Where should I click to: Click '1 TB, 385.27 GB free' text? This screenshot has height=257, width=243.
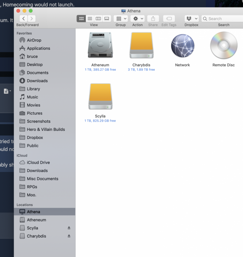[x=100, y=70]
